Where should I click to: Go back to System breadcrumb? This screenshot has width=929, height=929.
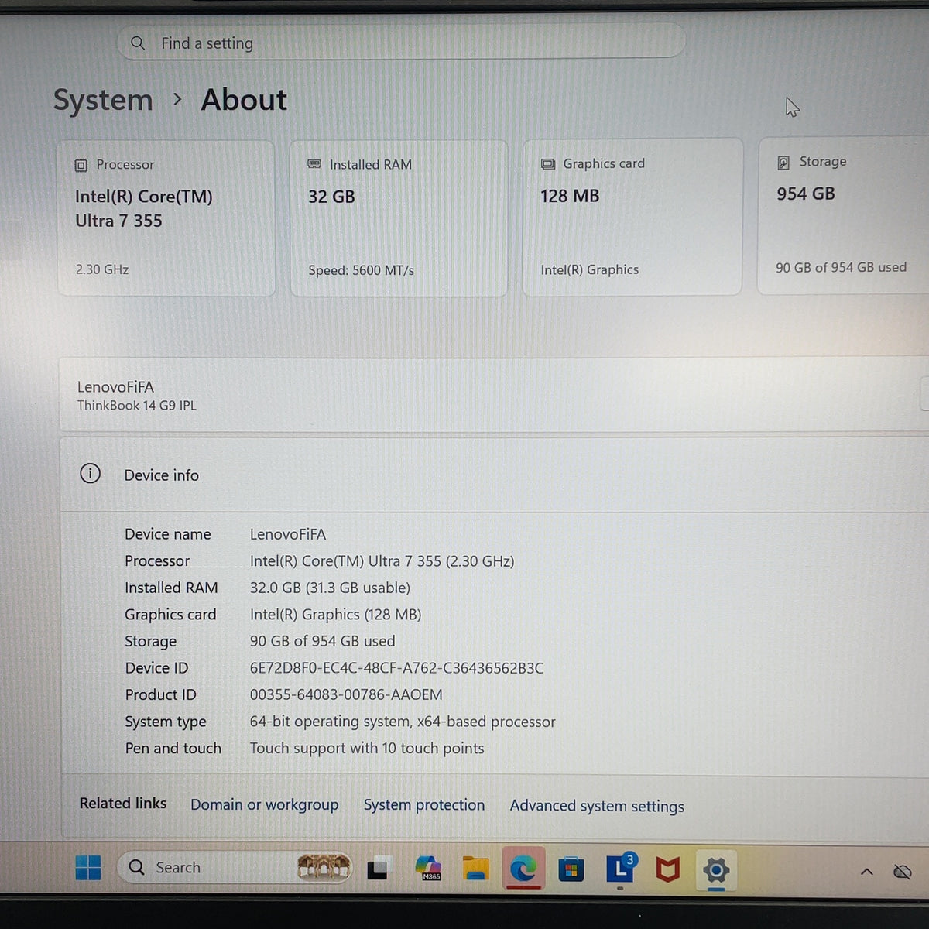[x=103, y=101]
